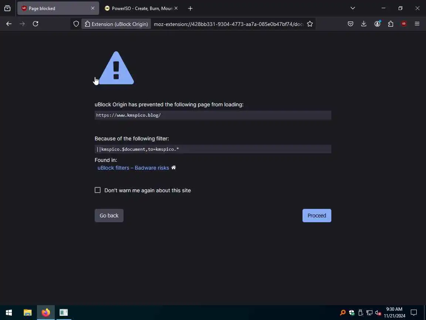Viewport: 426px width, 320px height.
Task: Open the third taskbar application icon
Action: [64, 312]
